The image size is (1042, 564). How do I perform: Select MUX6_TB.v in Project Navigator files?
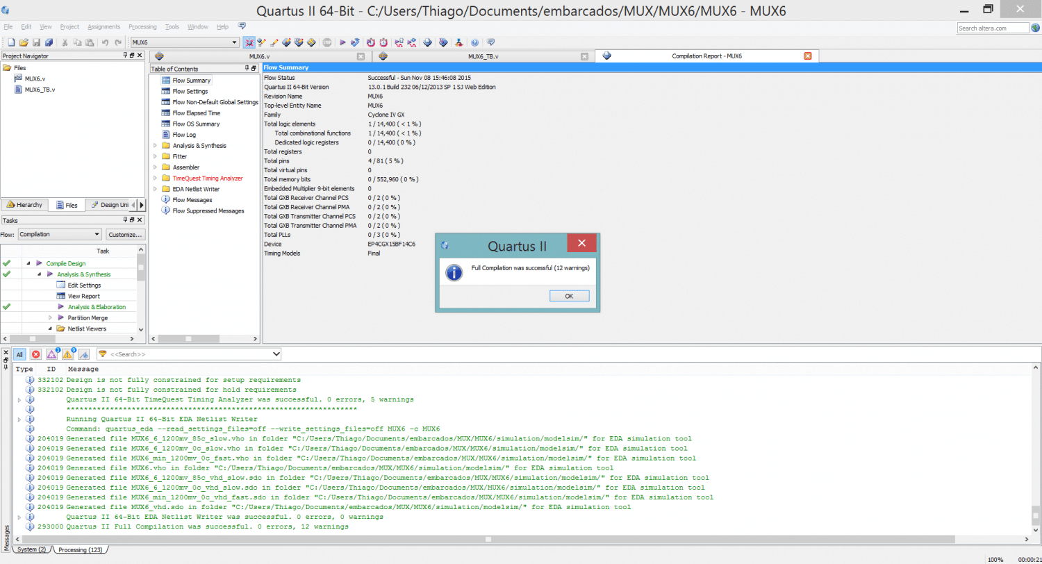coord(40,90)
